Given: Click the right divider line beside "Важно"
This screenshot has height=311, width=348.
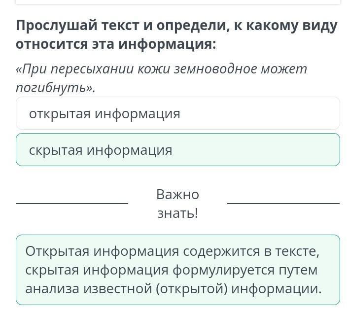Looking at the screenshot, I should (x=283, y=203).
